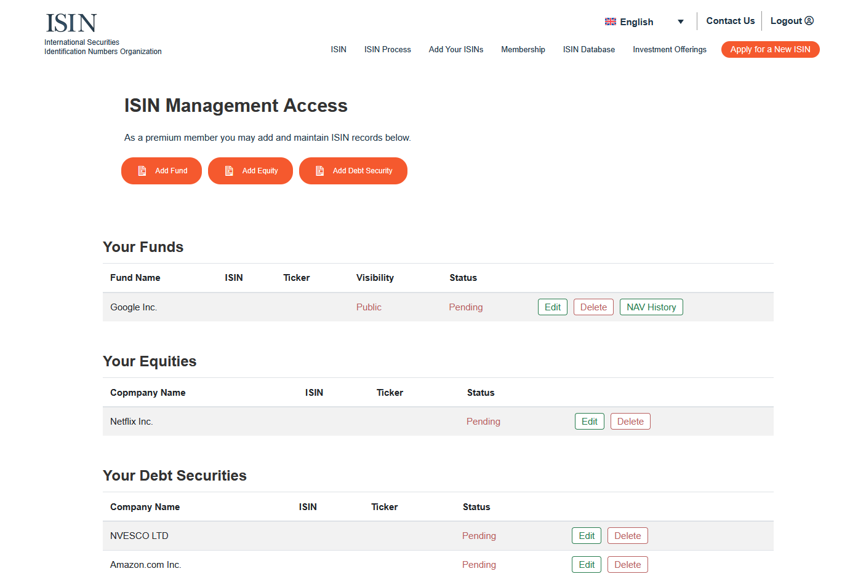Click the Pending status of NVESCO LTD
858x574 pixels.
coord(479,536)
